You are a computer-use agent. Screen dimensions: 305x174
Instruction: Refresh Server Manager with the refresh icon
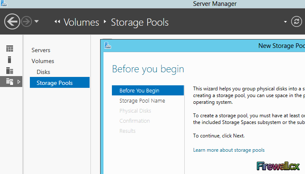coord(297,21)
